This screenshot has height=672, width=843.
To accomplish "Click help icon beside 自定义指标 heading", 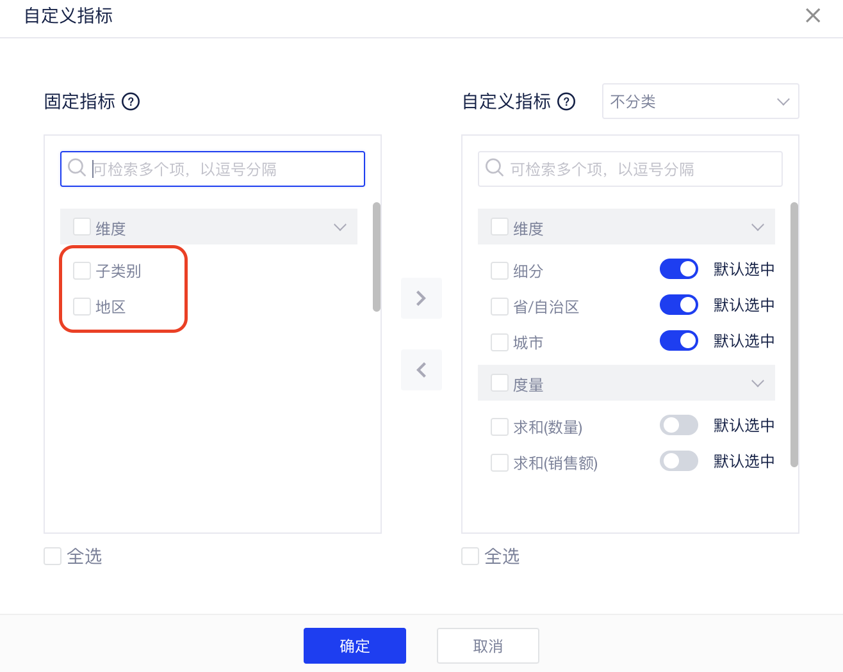I will 566,102.
